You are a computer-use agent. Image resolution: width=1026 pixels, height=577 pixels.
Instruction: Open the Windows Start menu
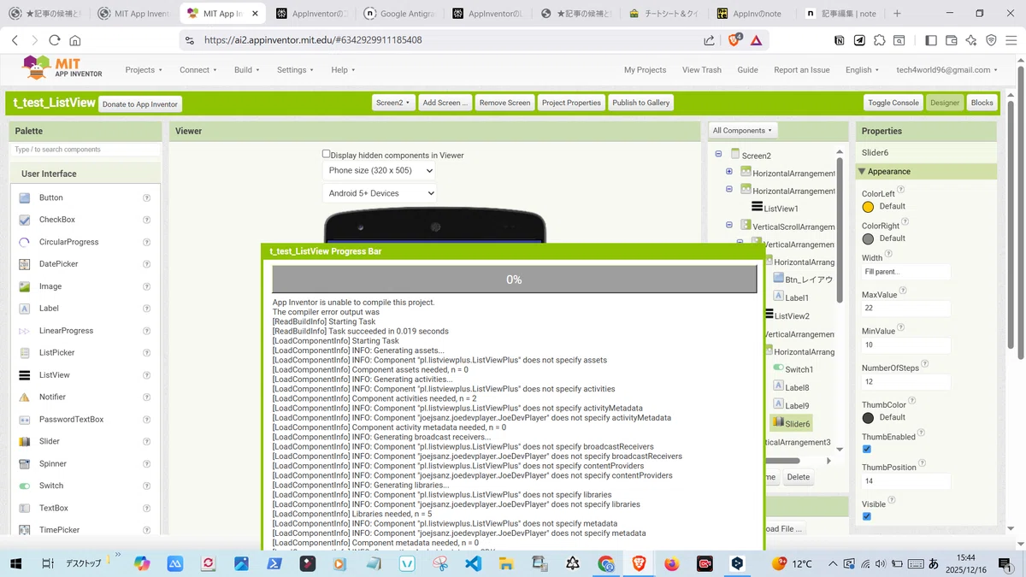pyautogui.click(x=16, y=564)
